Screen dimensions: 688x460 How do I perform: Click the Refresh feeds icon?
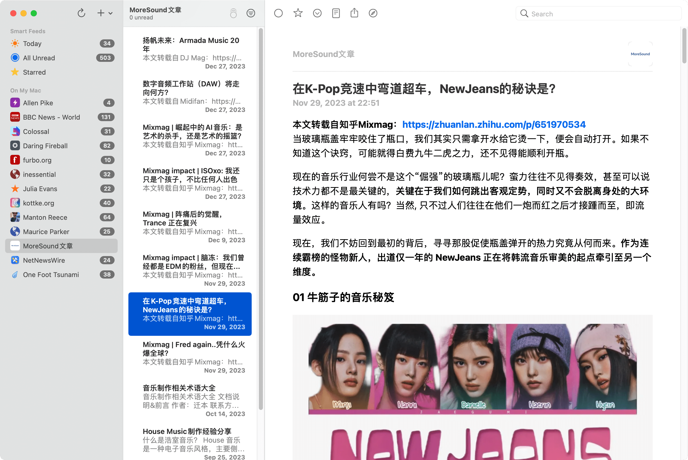pyautogui.click(x=81, y=13)
